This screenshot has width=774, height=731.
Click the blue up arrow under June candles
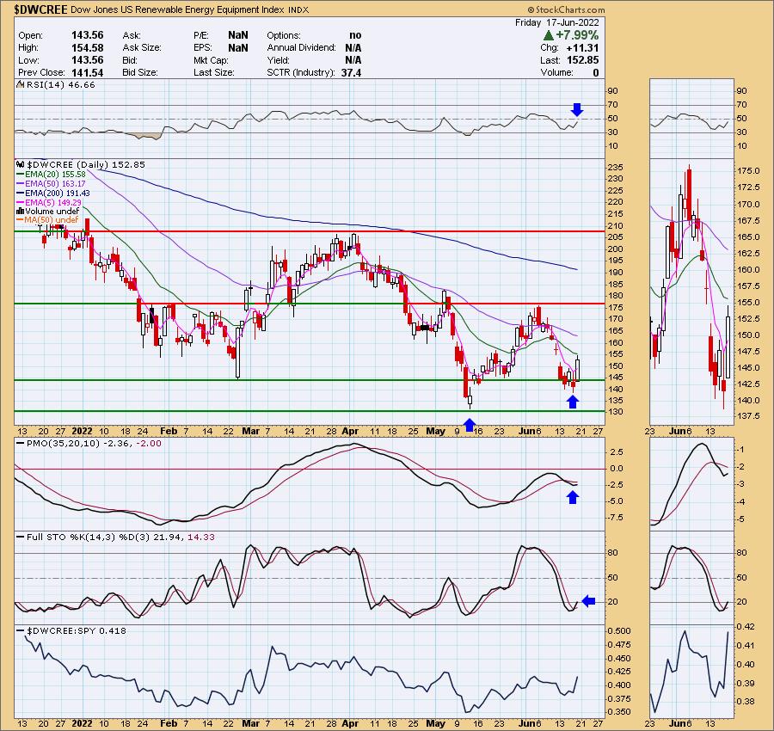tap(574, 401)
